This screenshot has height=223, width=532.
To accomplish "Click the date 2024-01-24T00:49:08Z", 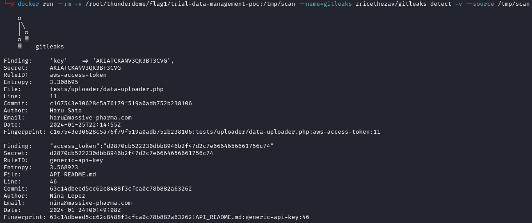I will click(x=85, y=210).
